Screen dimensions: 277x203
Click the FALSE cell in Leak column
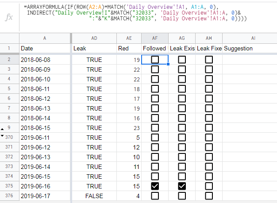tap(94, 196)
